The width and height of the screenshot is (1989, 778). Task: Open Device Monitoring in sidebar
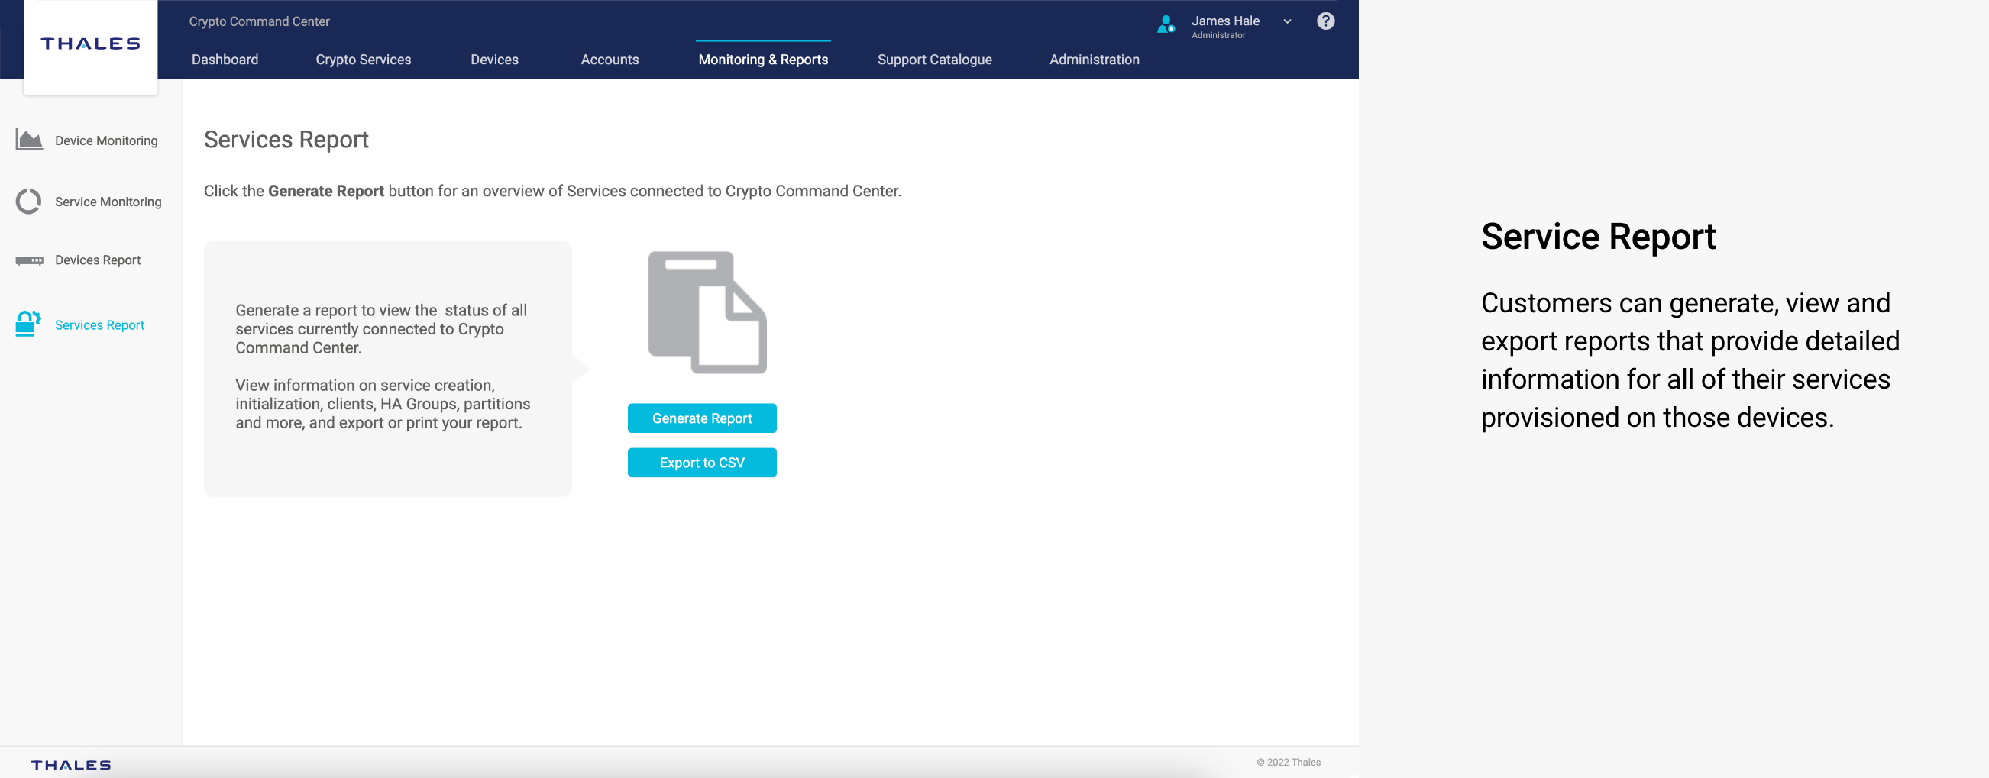[x=105, y=140]
